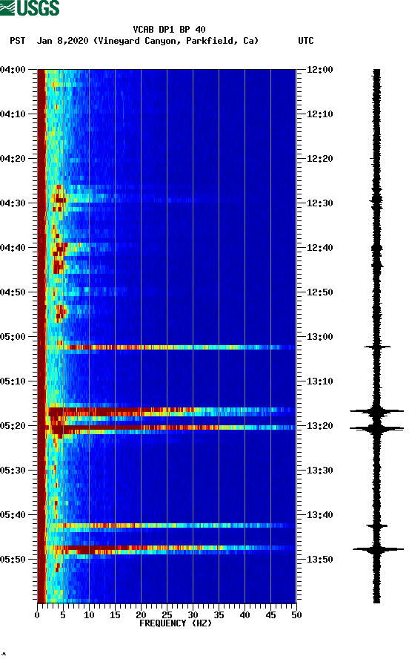
Task: Click the 13:30 UTC time label
Action: 320,471
